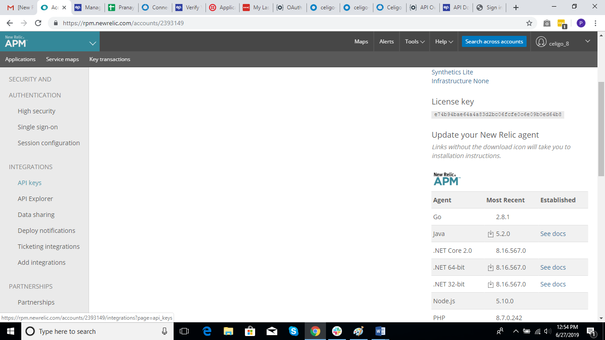This screenshot has height=340, width=605.
Task: Open File Explorer from taskbar
Action: 228,331
